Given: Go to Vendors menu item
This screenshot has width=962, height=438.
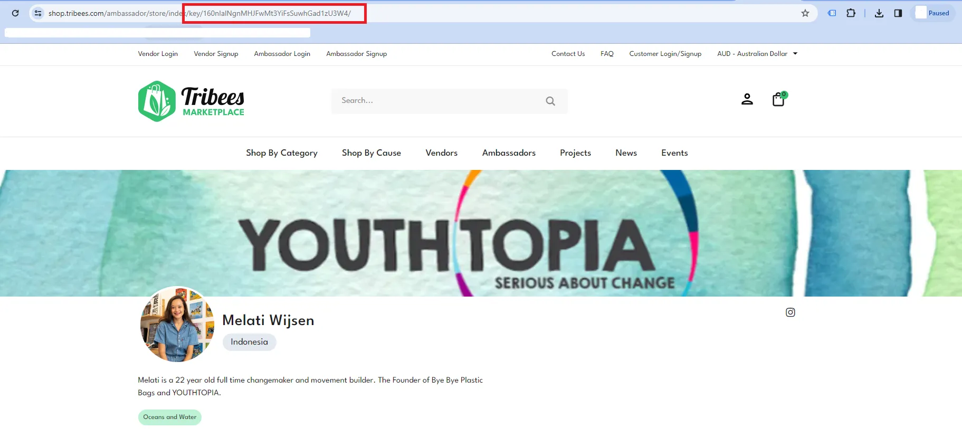Looking at the screenshot, I should [442, 153].
